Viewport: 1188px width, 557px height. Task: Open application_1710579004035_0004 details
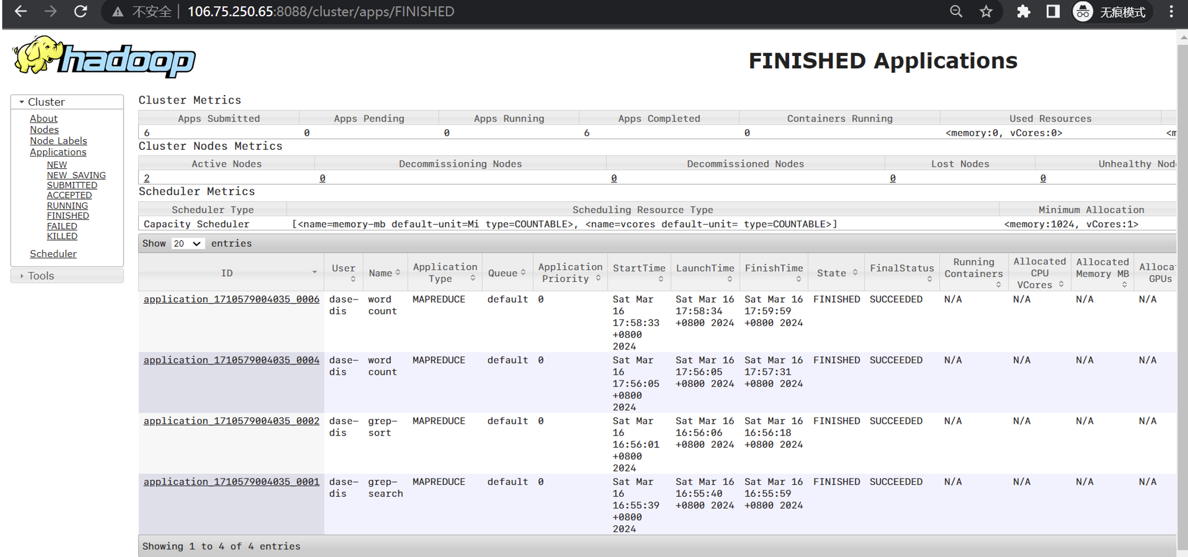pos(232,360)
